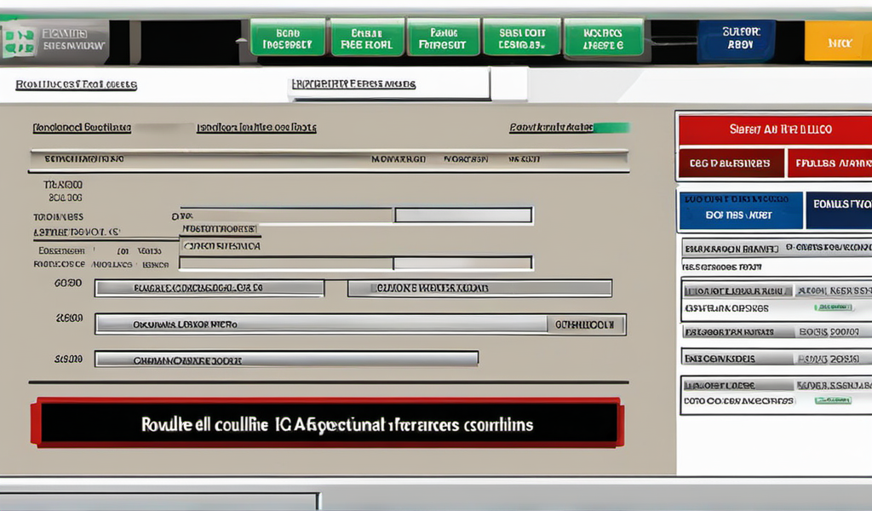The width and height of the screenshot is (872, 511).
Task: Switch to the first underlined tab on left
Action: point(77,85)
